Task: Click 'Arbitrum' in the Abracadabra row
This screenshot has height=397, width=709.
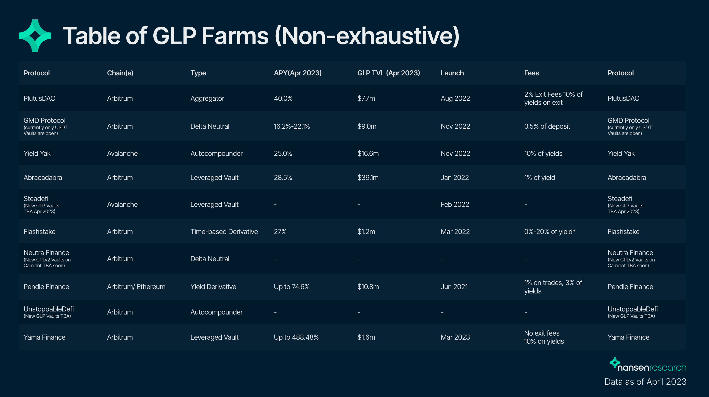Action: coord(120,178)
